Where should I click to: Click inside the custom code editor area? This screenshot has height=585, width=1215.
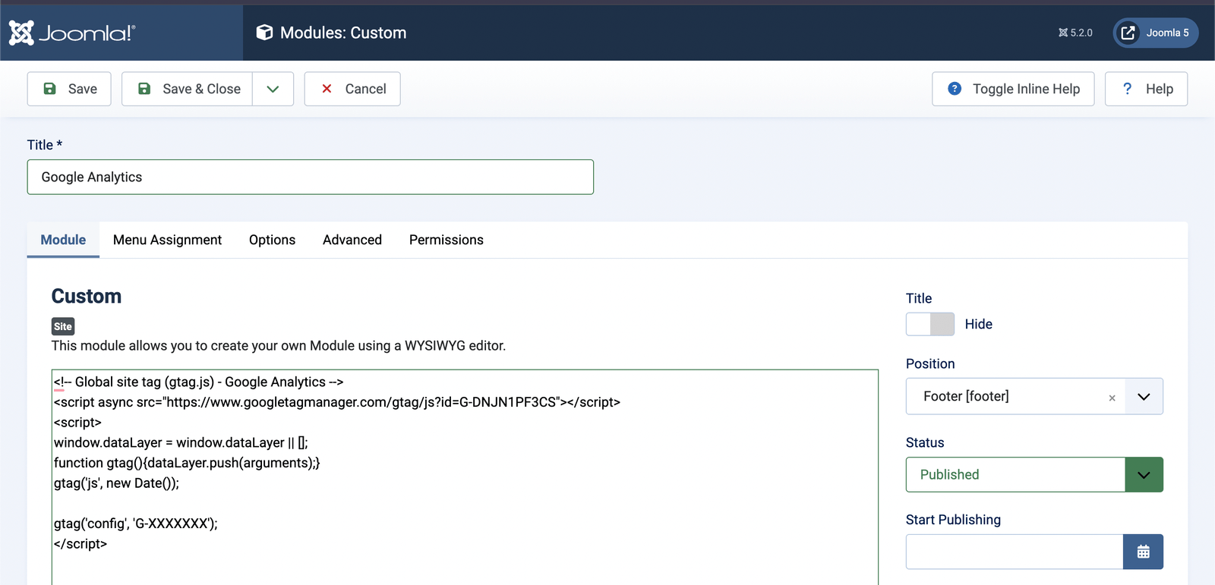tap(465, 477)
